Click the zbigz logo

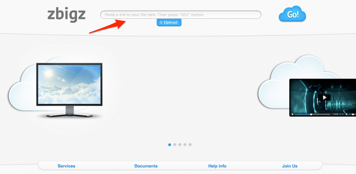click(x=66, y=15)
